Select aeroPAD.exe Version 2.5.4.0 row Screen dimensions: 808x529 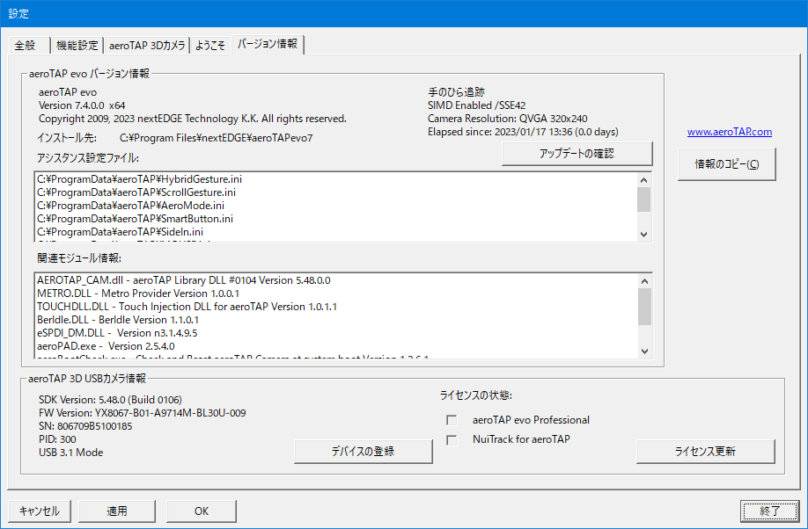coord(336,346)
